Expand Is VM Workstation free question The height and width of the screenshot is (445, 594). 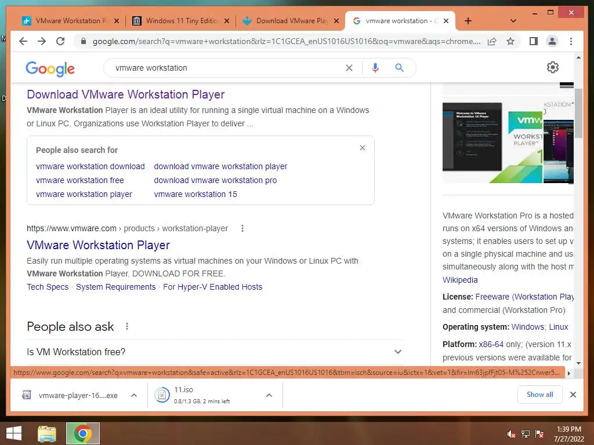(x=215, y=352)
